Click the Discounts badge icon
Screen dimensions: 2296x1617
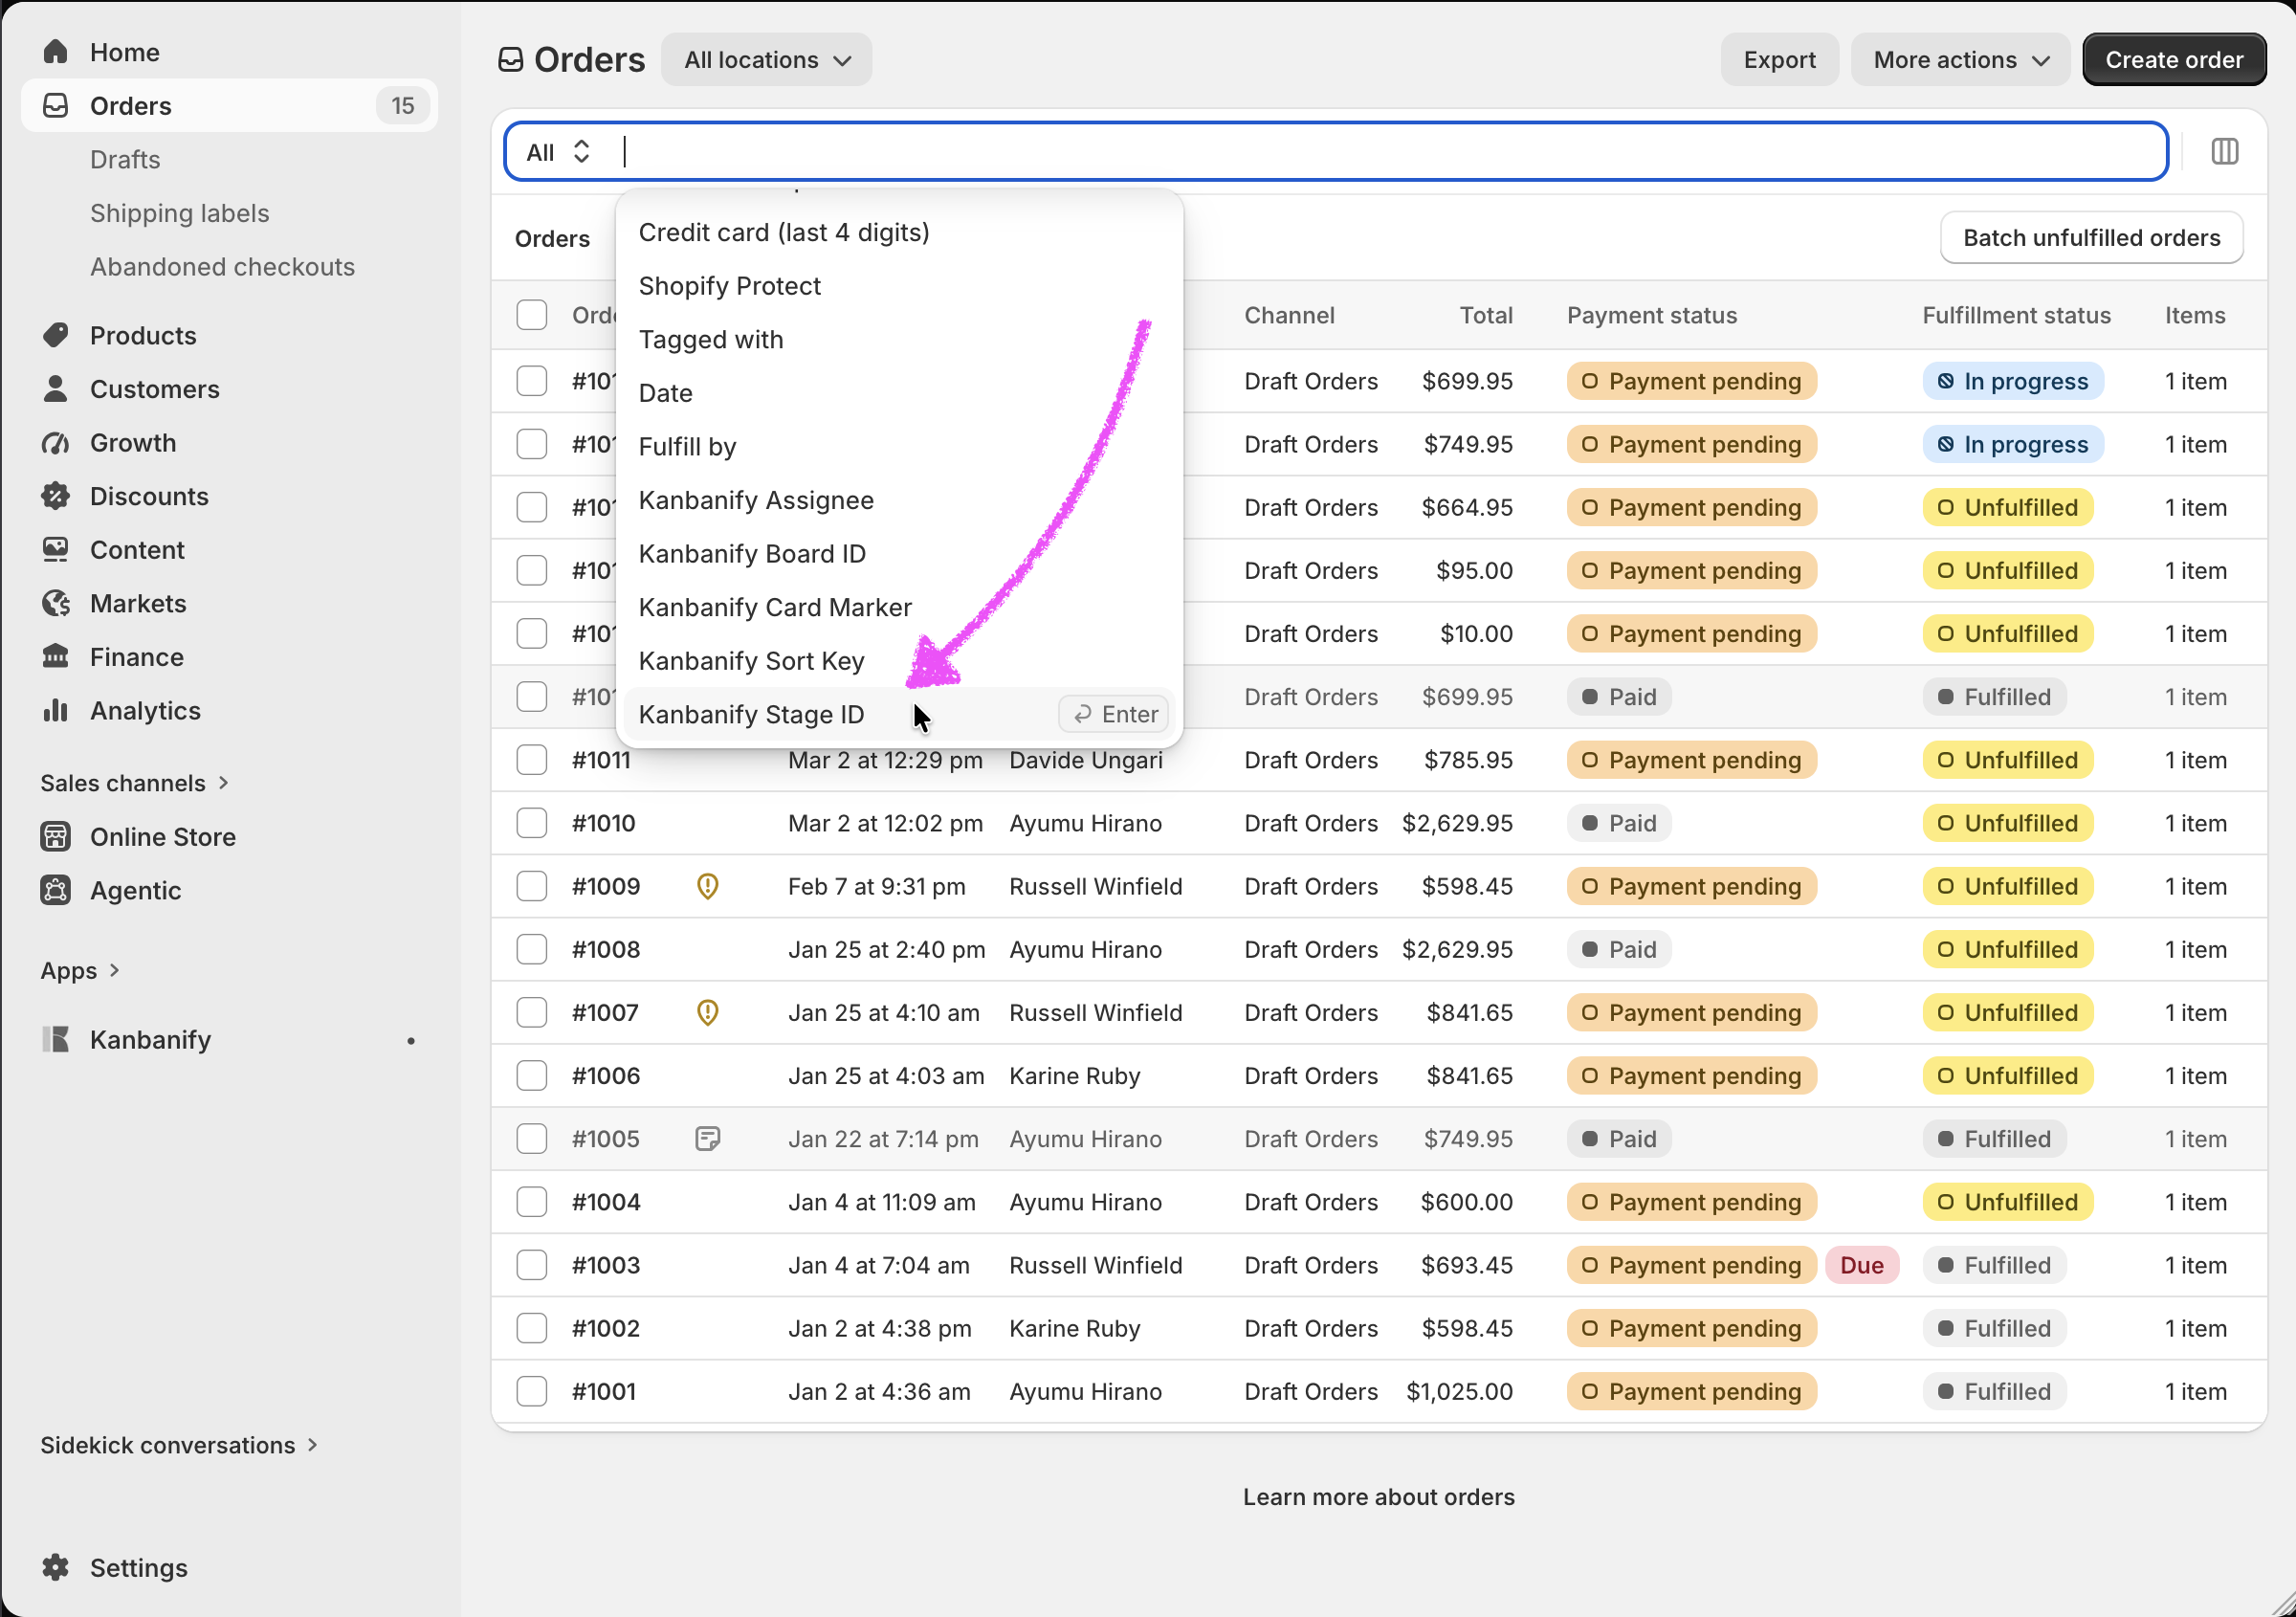(x=56, y=496)
